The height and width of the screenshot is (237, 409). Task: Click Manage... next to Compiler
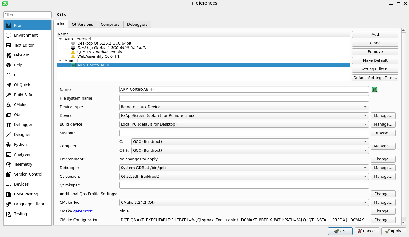coord(383,146)
